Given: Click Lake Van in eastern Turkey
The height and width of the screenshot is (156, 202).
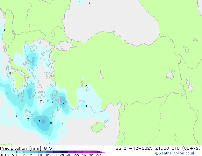Looking at the screenshot, I should tap(171, 75).
